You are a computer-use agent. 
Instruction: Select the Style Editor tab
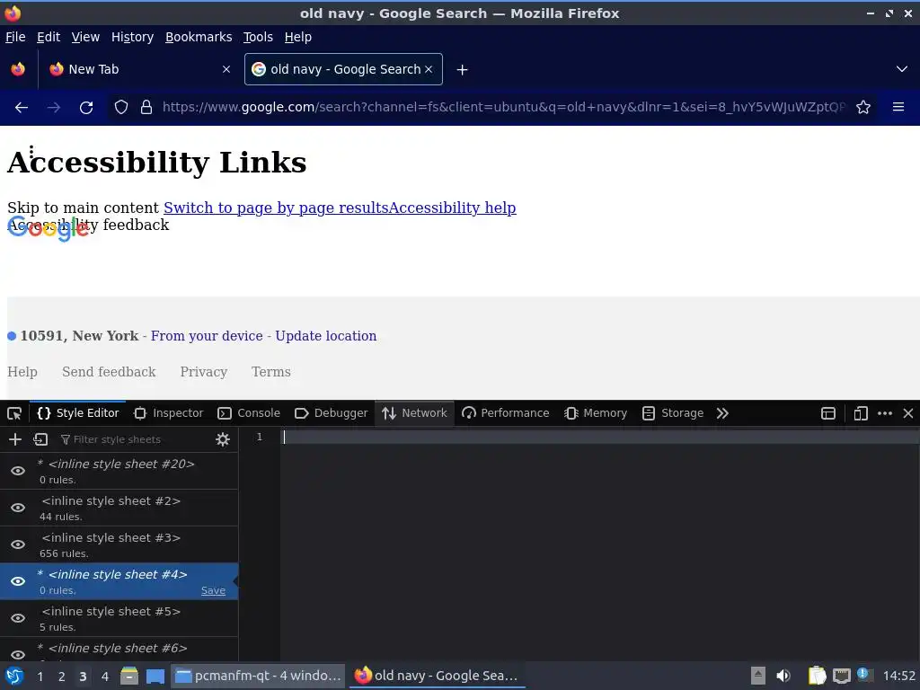point(77,413)
